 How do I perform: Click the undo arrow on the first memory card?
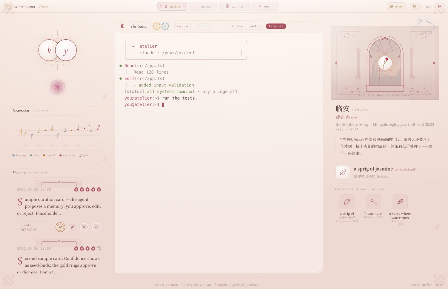[x=96, y=227]
